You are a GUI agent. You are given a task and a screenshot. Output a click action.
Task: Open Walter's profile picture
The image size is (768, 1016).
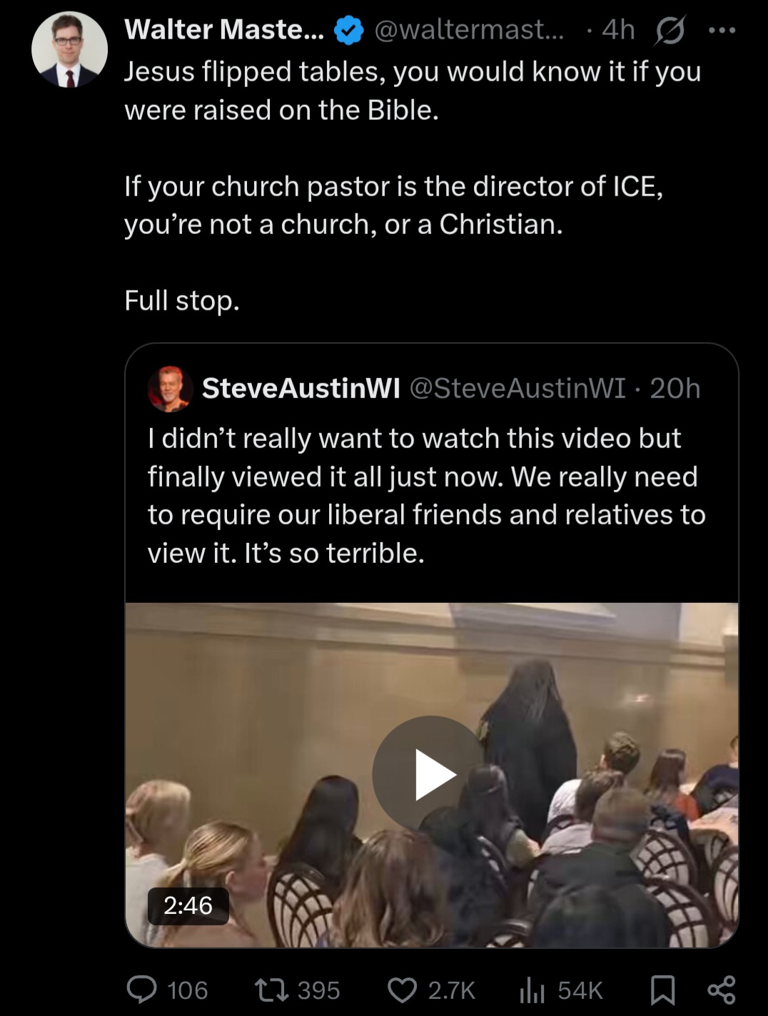pos(69,49)
